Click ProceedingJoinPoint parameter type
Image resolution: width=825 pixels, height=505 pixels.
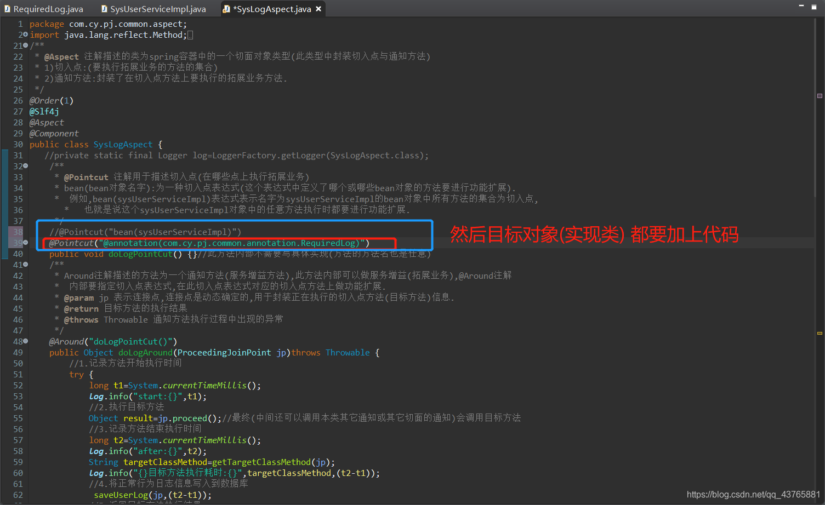point(224,352)
